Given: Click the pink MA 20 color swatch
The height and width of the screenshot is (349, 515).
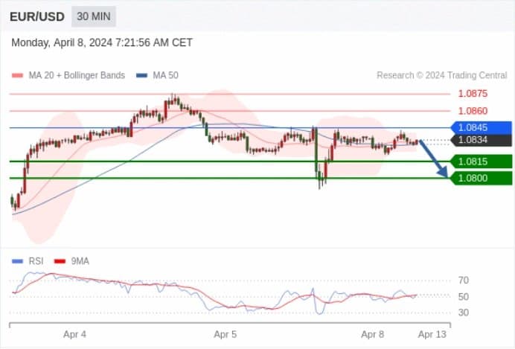Looking at the screenshot, I should [17, 75].
